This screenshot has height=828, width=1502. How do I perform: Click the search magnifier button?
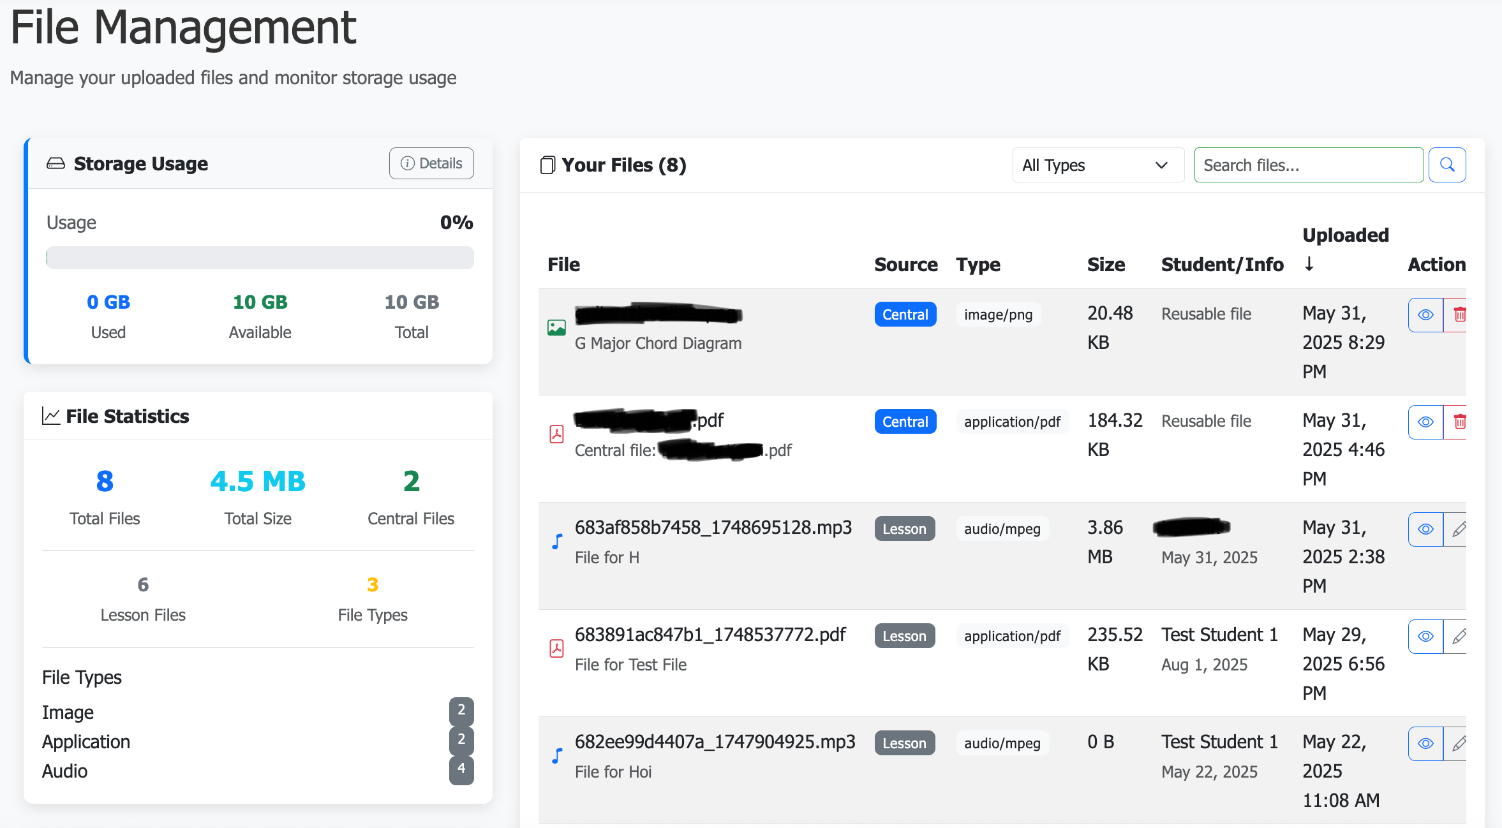pos(1446,165)
